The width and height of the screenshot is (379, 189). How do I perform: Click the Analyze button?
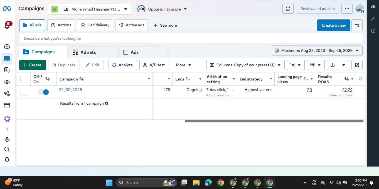click(x=123, y=65)
